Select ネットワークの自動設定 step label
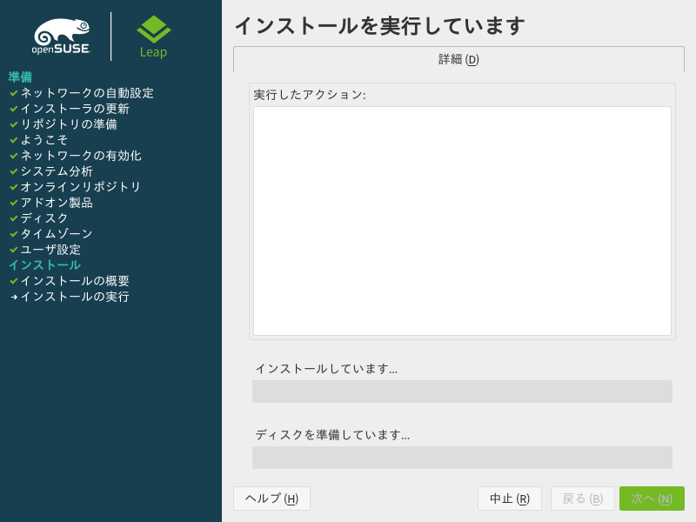Image resolution: width=696 pixels, height=522 pixels. pyautogui.click(x=87, y=93)
